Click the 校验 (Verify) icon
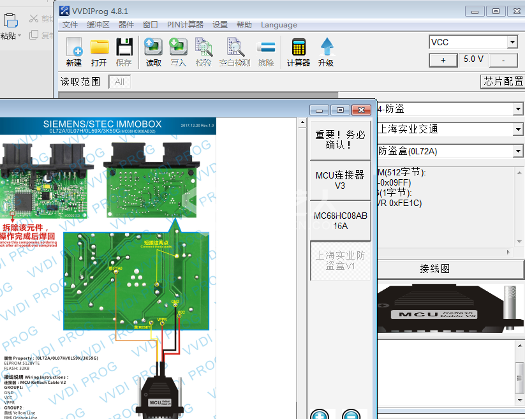Screen dimensions: 525x419 [203, 47]
